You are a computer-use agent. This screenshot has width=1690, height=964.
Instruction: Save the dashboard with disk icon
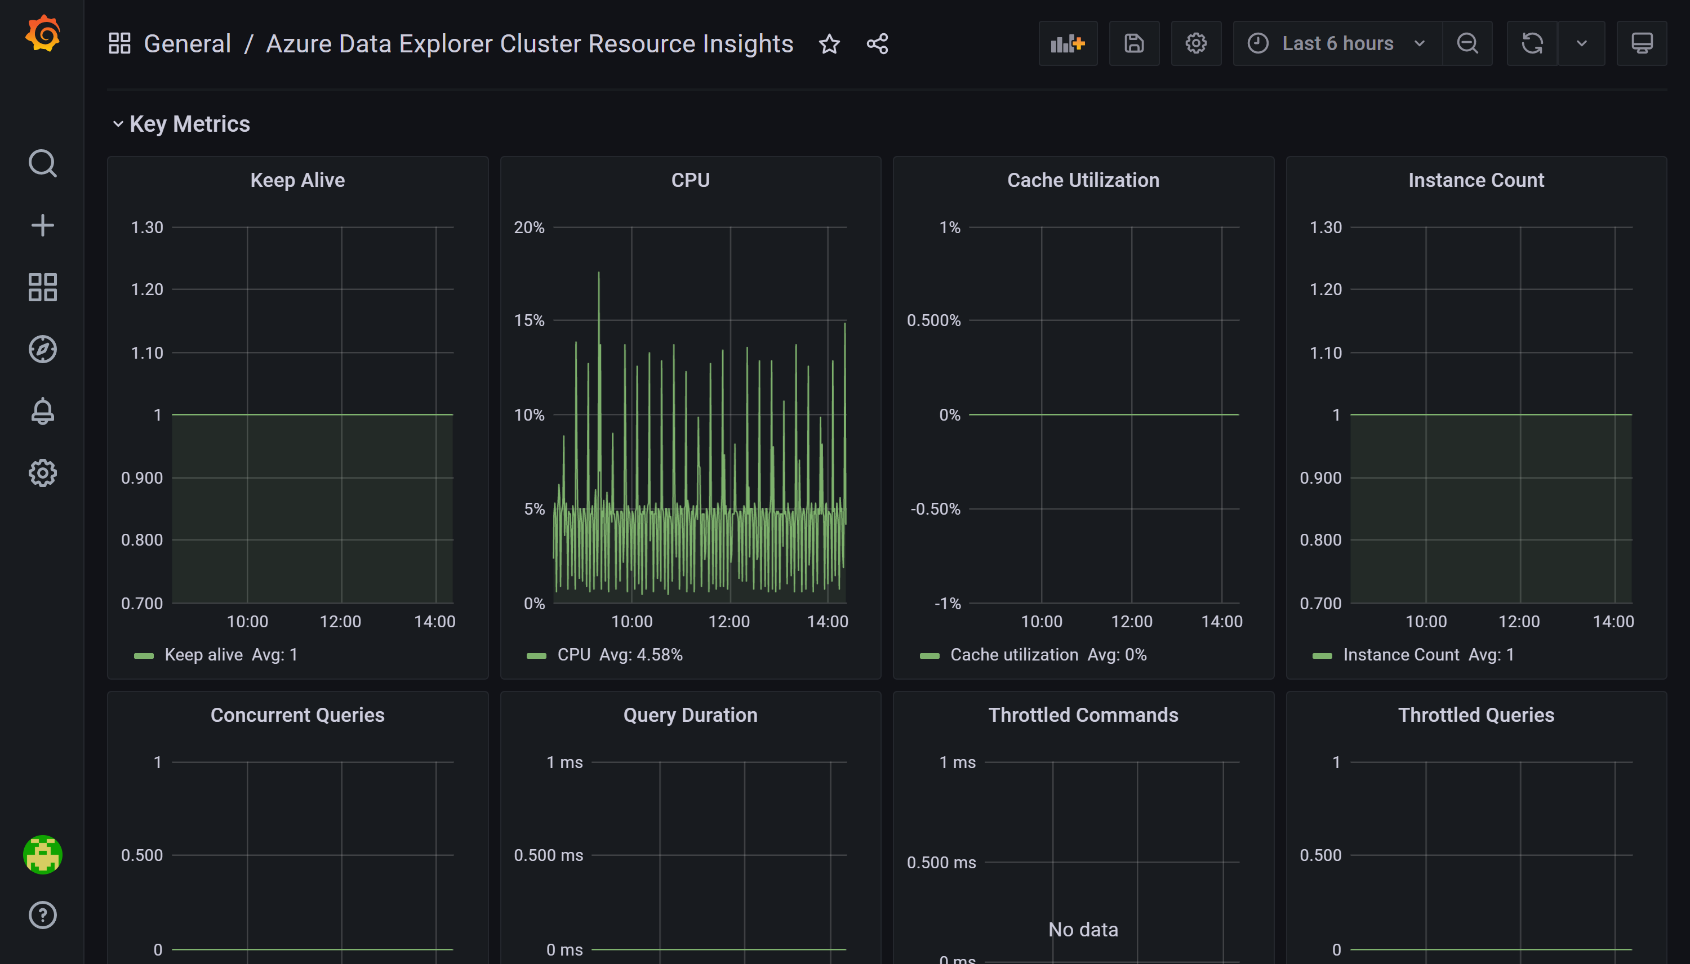click(1134, 44)
